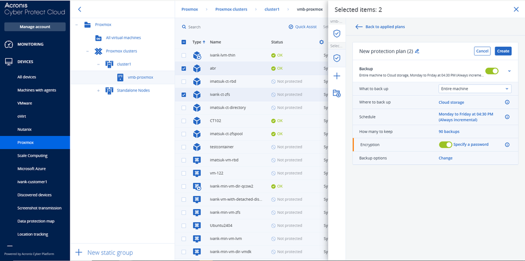This screenshot has height=261, width=525.
Task: Click the Monitoring gauge icon
Action: click(x=9, y=45)
